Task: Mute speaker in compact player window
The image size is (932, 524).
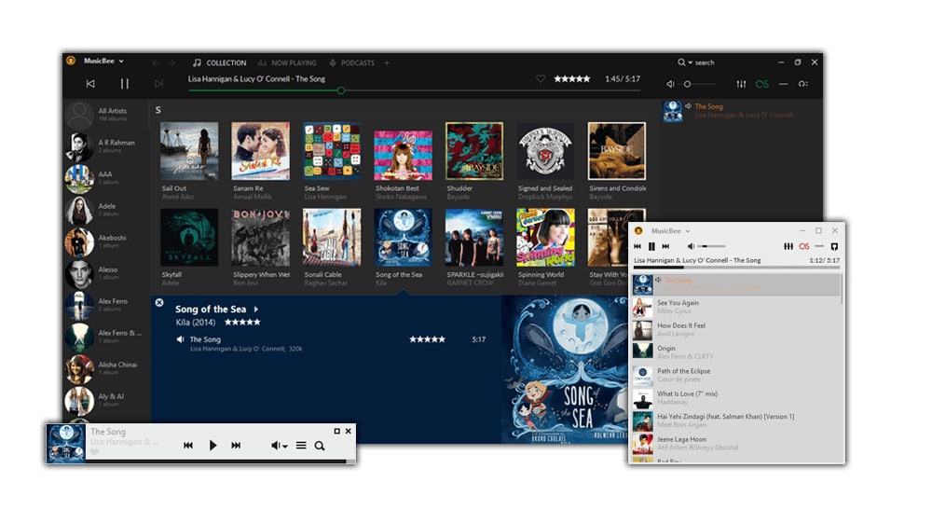Action: tap(691, 246)
